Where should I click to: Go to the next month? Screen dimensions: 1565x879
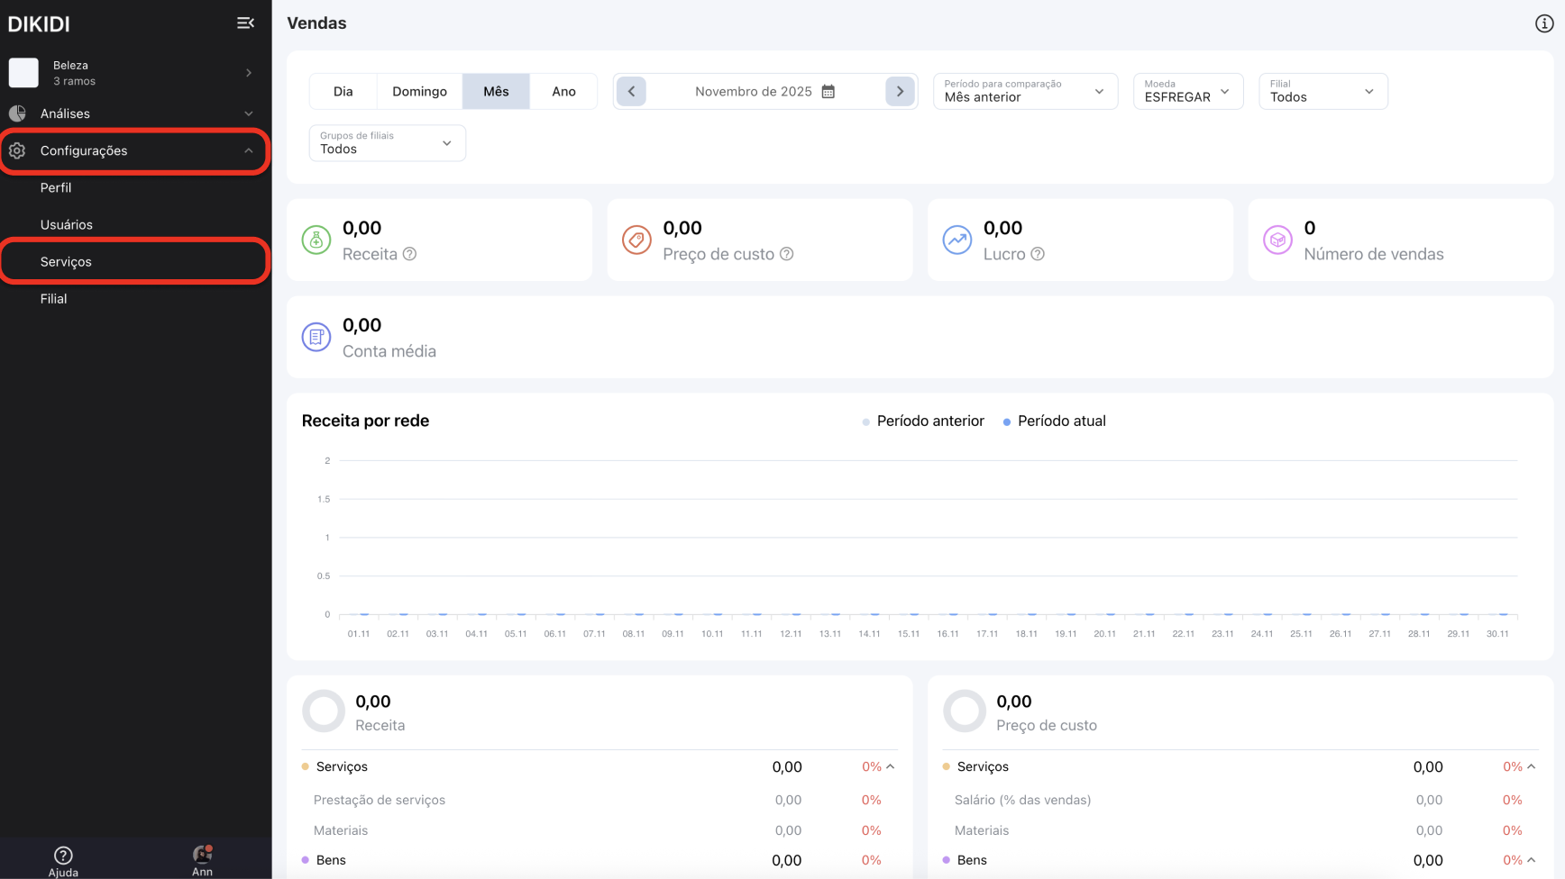[x=900, y=92]
